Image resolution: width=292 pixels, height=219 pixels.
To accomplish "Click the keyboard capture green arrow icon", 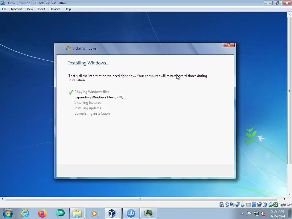I will click(276, 205).
